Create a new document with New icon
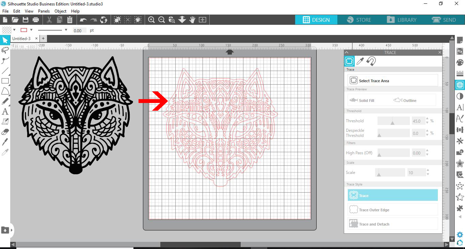 coord(5,20)
